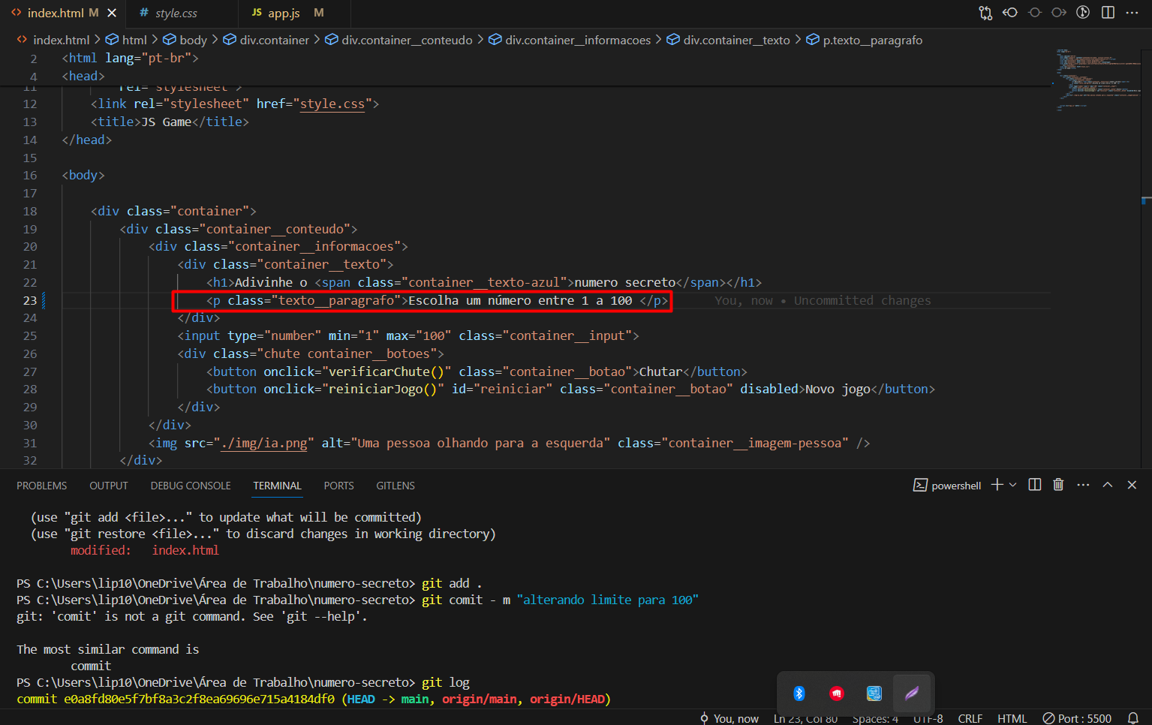Split the terminal panel
Image resolution: width=1152 pixels, height=725 pixels.
tap(1035, 485)
